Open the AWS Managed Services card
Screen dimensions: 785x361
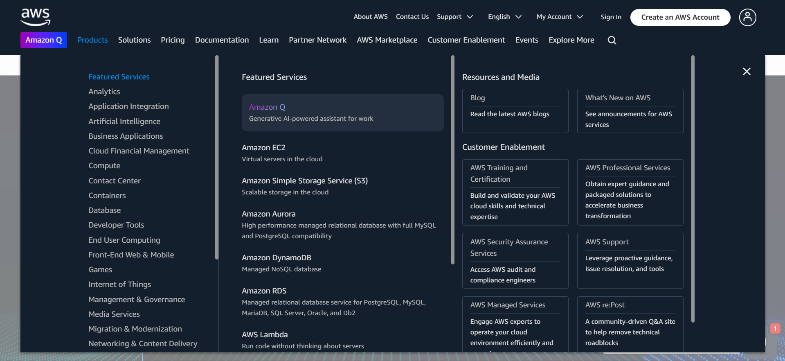[515, 324]
